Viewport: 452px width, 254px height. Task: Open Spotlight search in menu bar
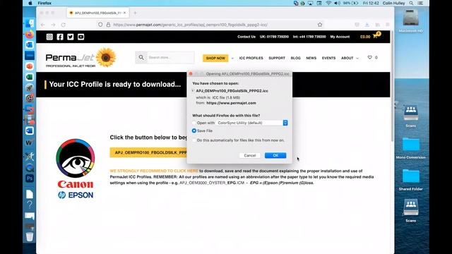[411, 3]
